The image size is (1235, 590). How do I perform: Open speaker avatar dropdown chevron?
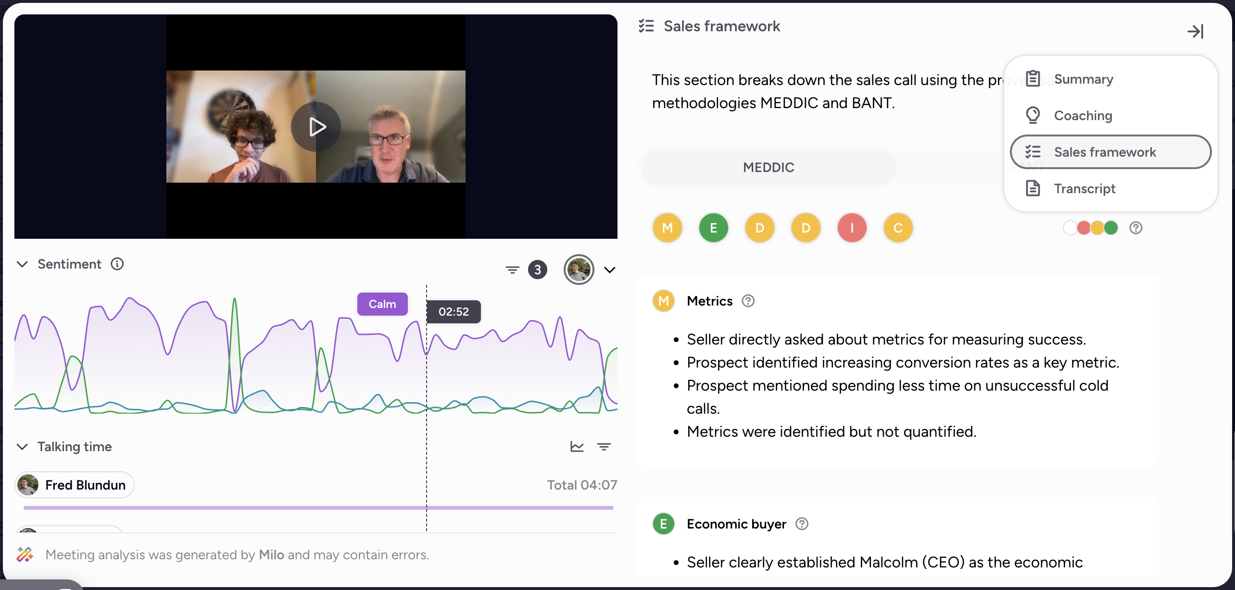[610, 270]
